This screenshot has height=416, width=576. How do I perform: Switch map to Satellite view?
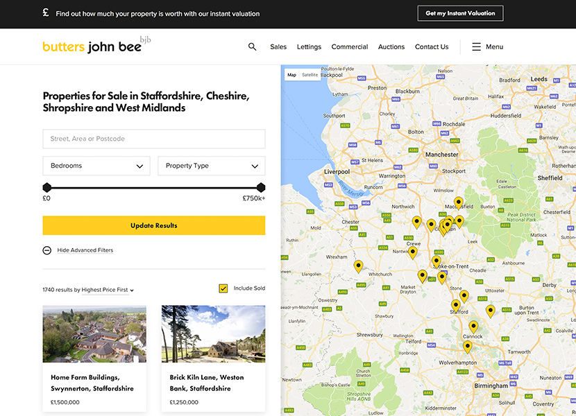(x=310, y=75)
